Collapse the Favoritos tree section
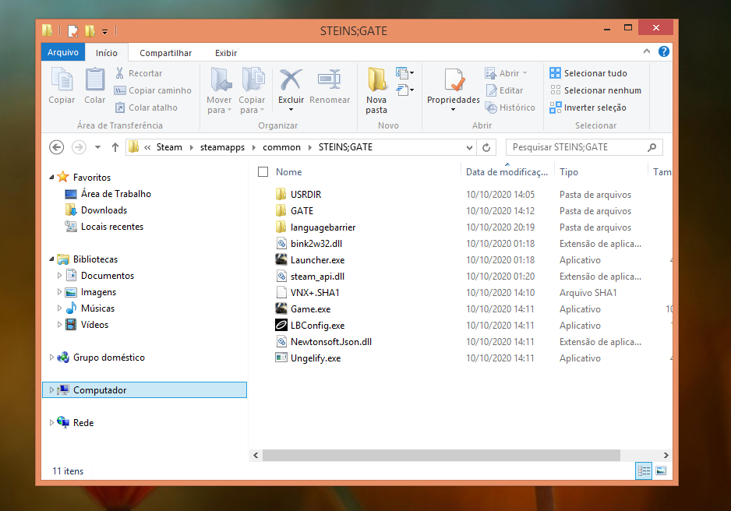731x511 pixels. pyautogui.click(x=51, y=177)
